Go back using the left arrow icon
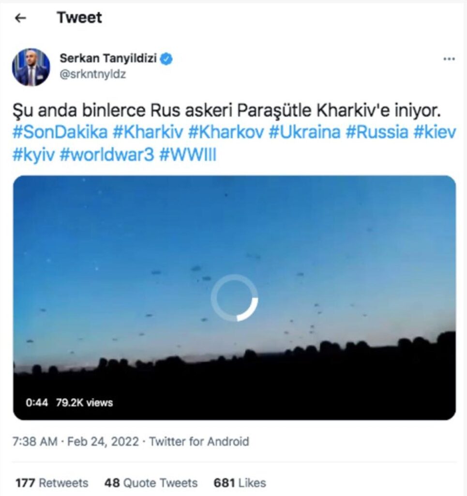The height and width of the screenshot is (496, 467). [20, 18]
